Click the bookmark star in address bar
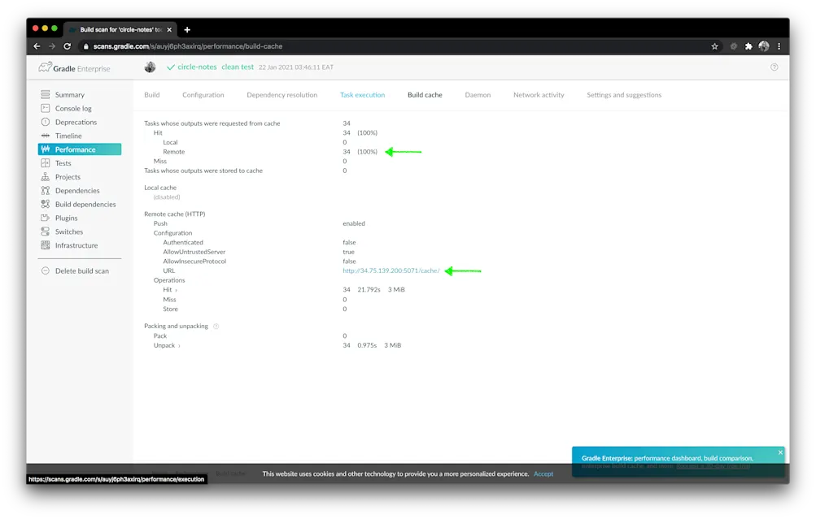Screen dimensions: 816x519 (714, 46)
